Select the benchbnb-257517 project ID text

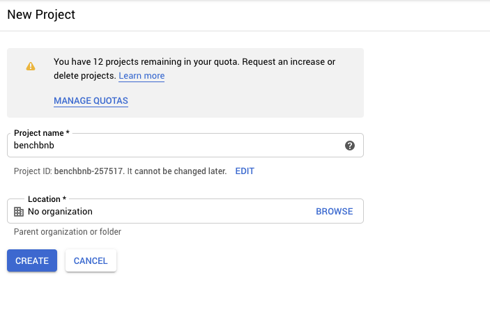[88, 171]
